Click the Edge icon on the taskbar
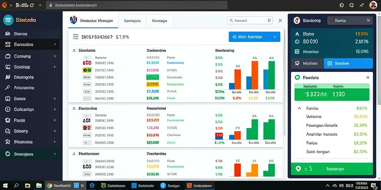Viewport: 381px width, 190px height. click(92, 186)
